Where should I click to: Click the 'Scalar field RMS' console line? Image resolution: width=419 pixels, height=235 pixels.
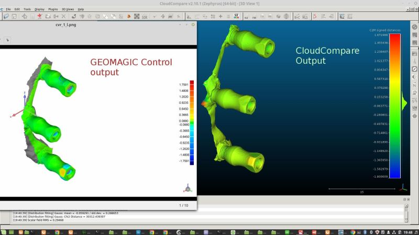tap(38, 220)
